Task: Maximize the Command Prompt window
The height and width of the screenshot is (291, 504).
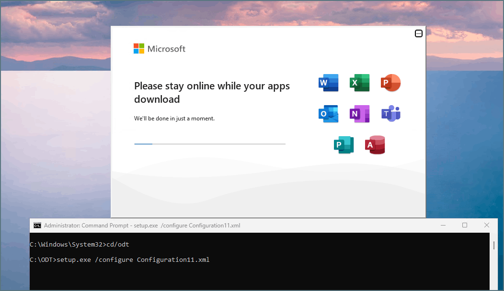Action: 464,226
